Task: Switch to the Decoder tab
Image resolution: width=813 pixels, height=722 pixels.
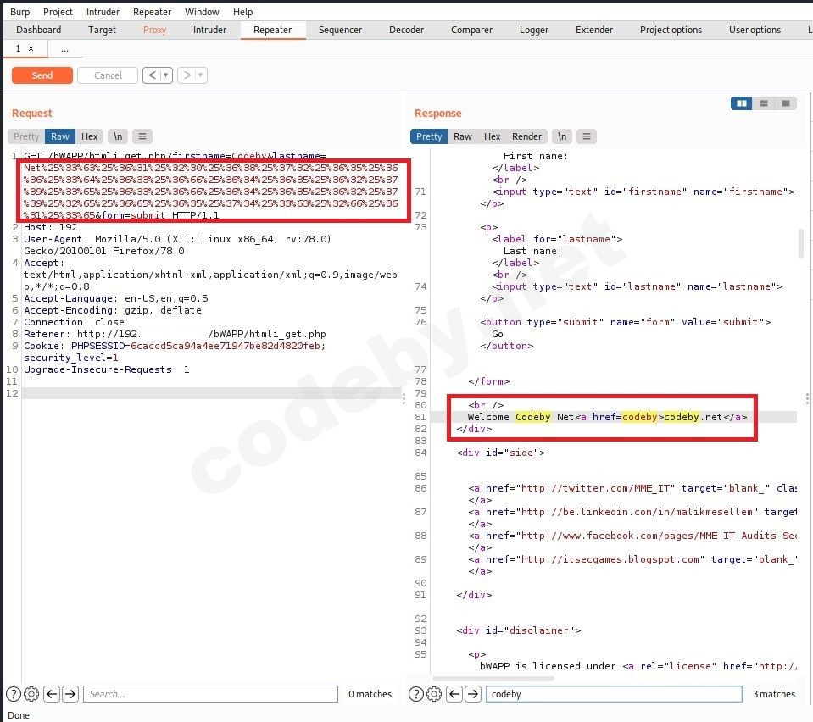Action: click(406, 30)
